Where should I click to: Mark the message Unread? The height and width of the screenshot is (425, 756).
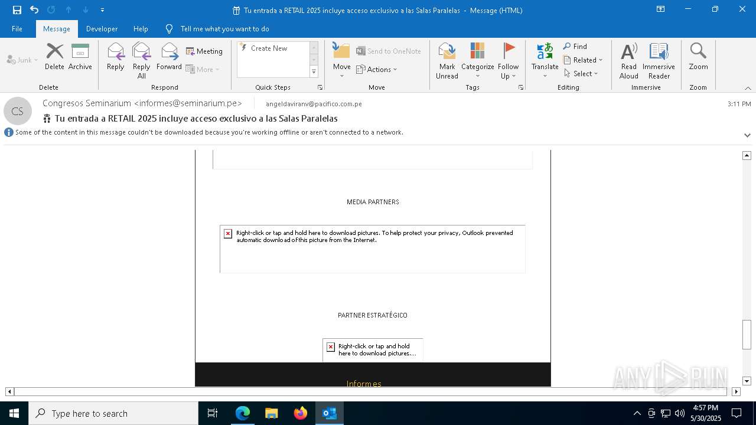pyautogui.click(x=447, y=60)
